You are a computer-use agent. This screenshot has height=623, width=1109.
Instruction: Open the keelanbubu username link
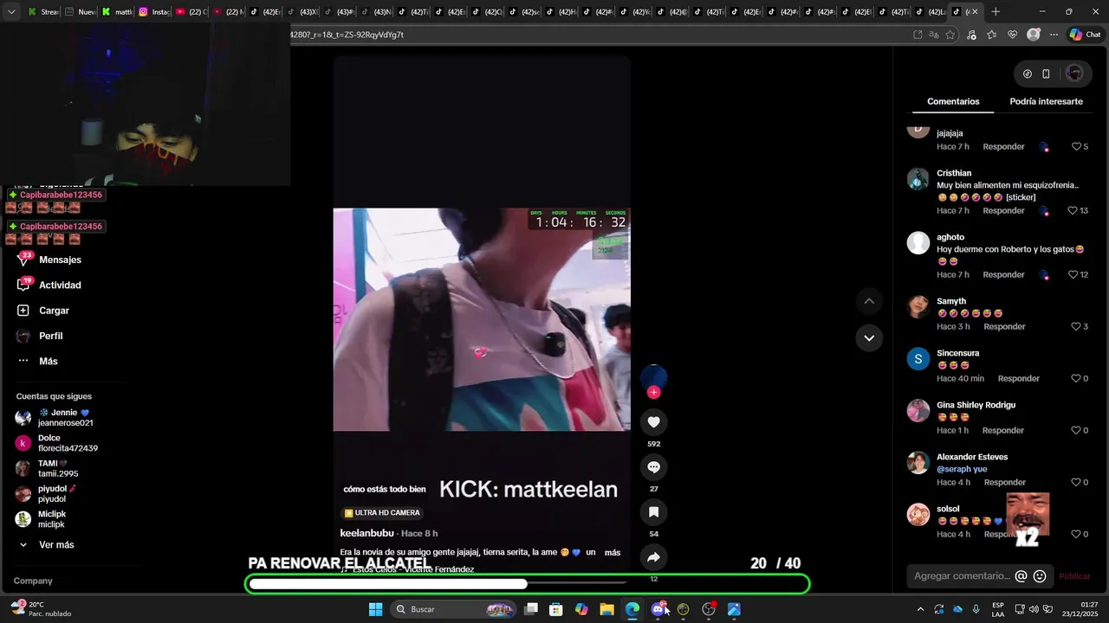(x=366, y=533)
